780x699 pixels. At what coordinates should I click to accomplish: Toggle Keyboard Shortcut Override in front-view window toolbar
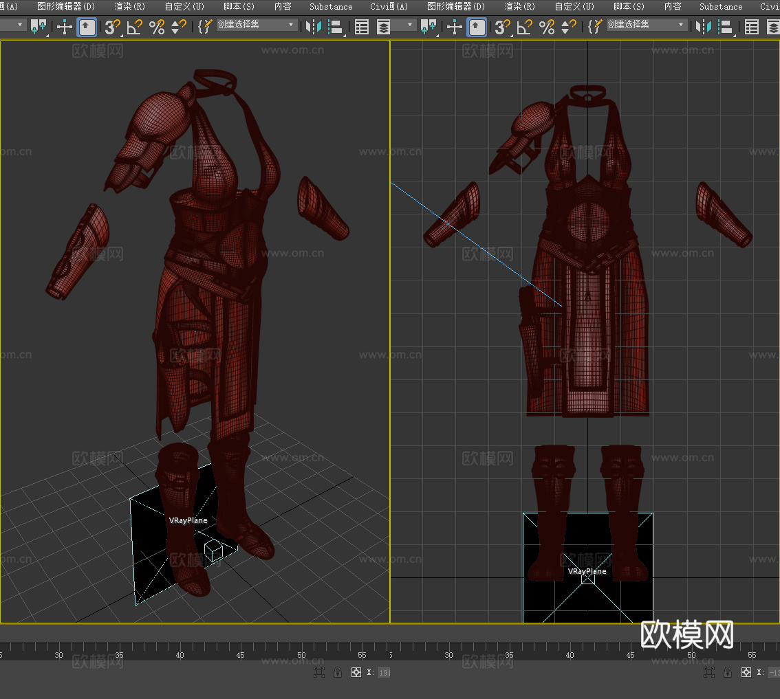(x=477, y=27)
